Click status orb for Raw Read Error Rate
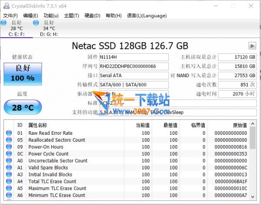Screen dimensions: 261x205 [9, 133]
